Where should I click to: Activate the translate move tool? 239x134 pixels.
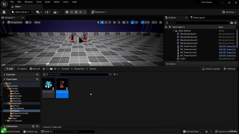point(102,22)
